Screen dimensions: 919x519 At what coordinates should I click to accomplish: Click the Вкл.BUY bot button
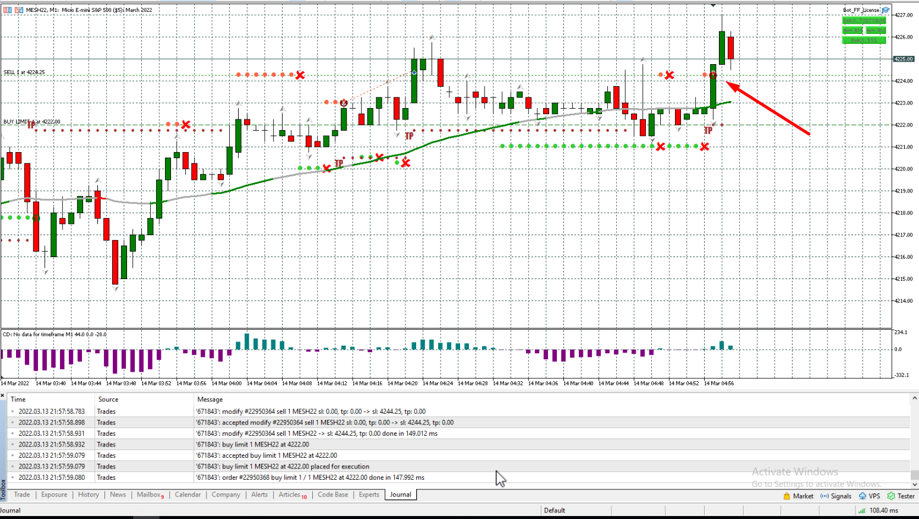pyautogui.click(x=853, y=30)
